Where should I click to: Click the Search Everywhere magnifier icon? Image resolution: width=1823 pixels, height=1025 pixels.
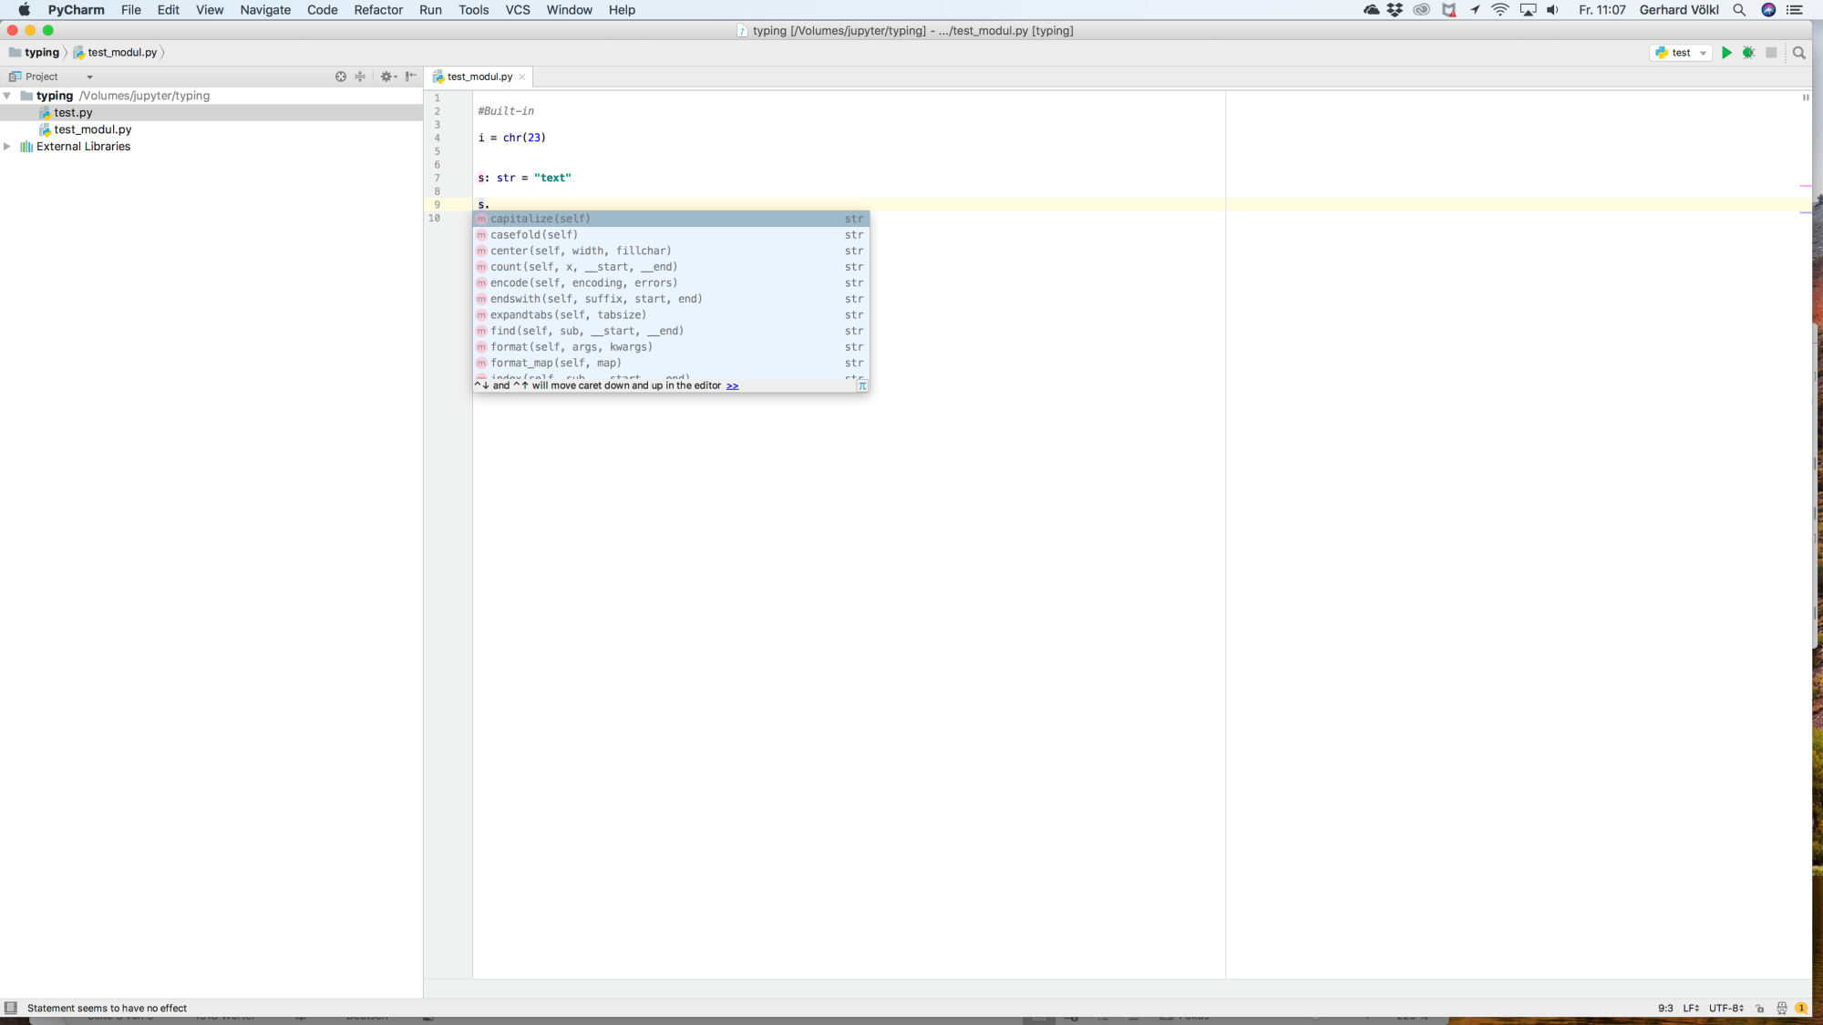click(x=1798, y=53)
